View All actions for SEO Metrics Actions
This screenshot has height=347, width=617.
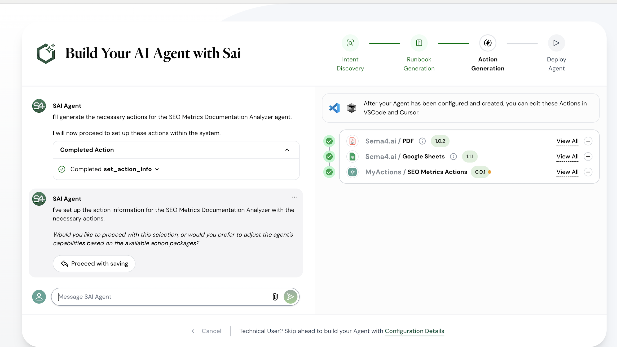(567, 172)
